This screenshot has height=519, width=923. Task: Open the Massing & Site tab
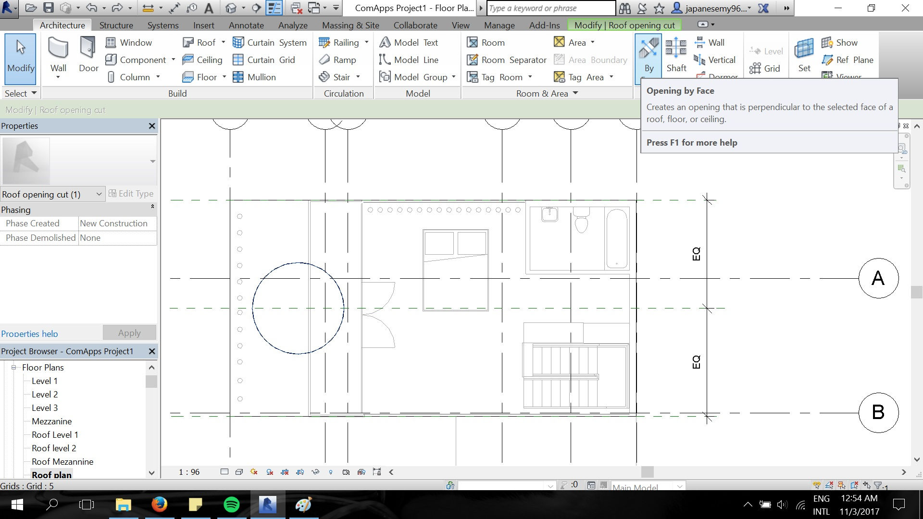tap(350, 25)
